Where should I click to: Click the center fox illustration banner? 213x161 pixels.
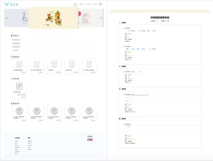coord(54,18)
